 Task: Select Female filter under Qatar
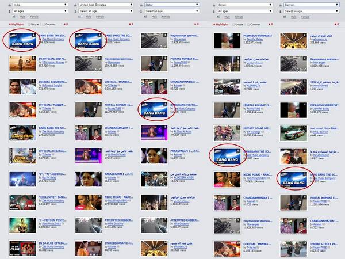pos(166,17)
